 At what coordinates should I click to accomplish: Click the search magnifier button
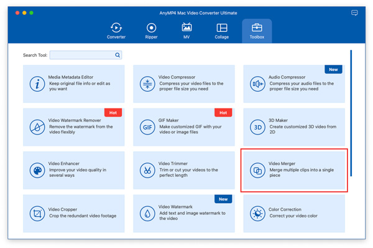coord(117,55)
